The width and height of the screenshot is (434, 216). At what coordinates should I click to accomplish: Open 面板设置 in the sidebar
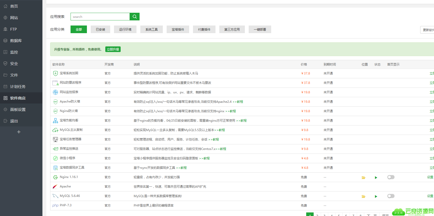(x=21, y=109)
